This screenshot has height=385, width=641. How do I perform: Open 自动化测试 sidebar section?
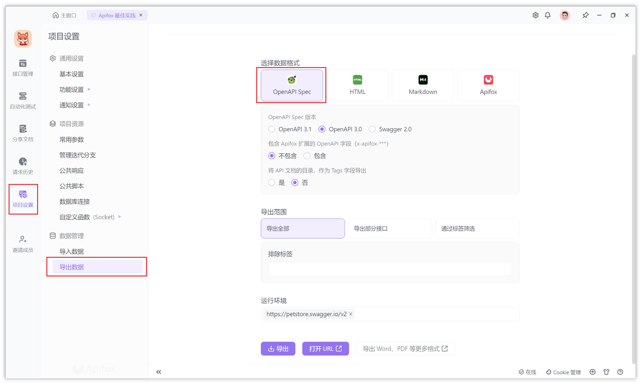point(23,101)
